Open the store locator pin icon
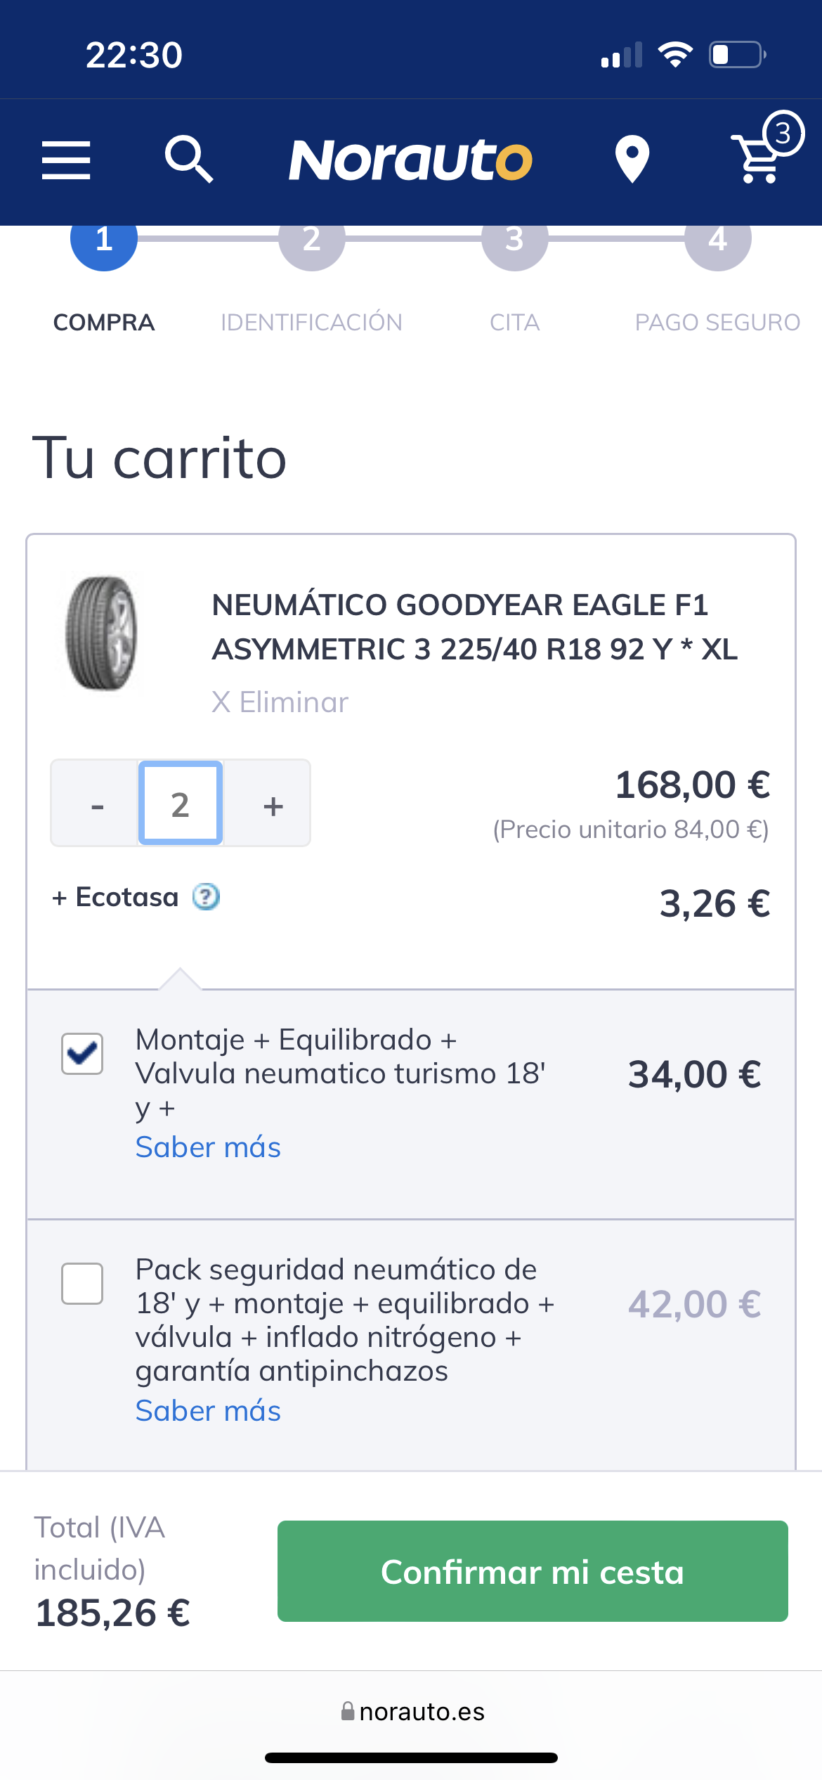 tap(632, 159)
